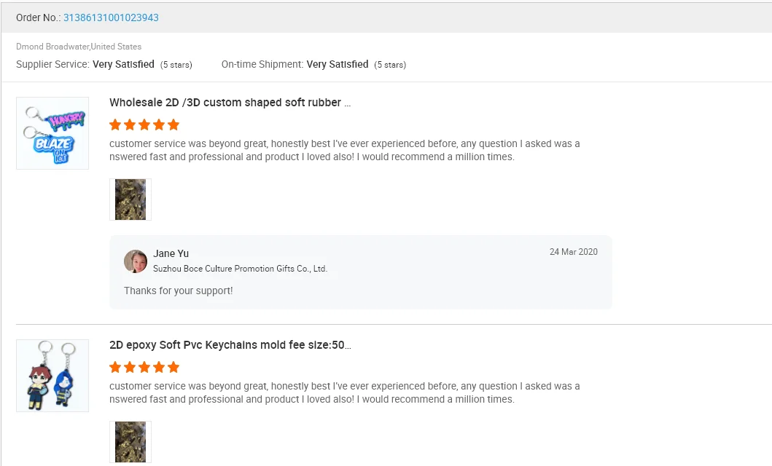This screenshot has height=466, width=772.
Task: Click the On-time Shipment Very Satisfied rating
Action: pyautogui.click(x=338, y=64)
